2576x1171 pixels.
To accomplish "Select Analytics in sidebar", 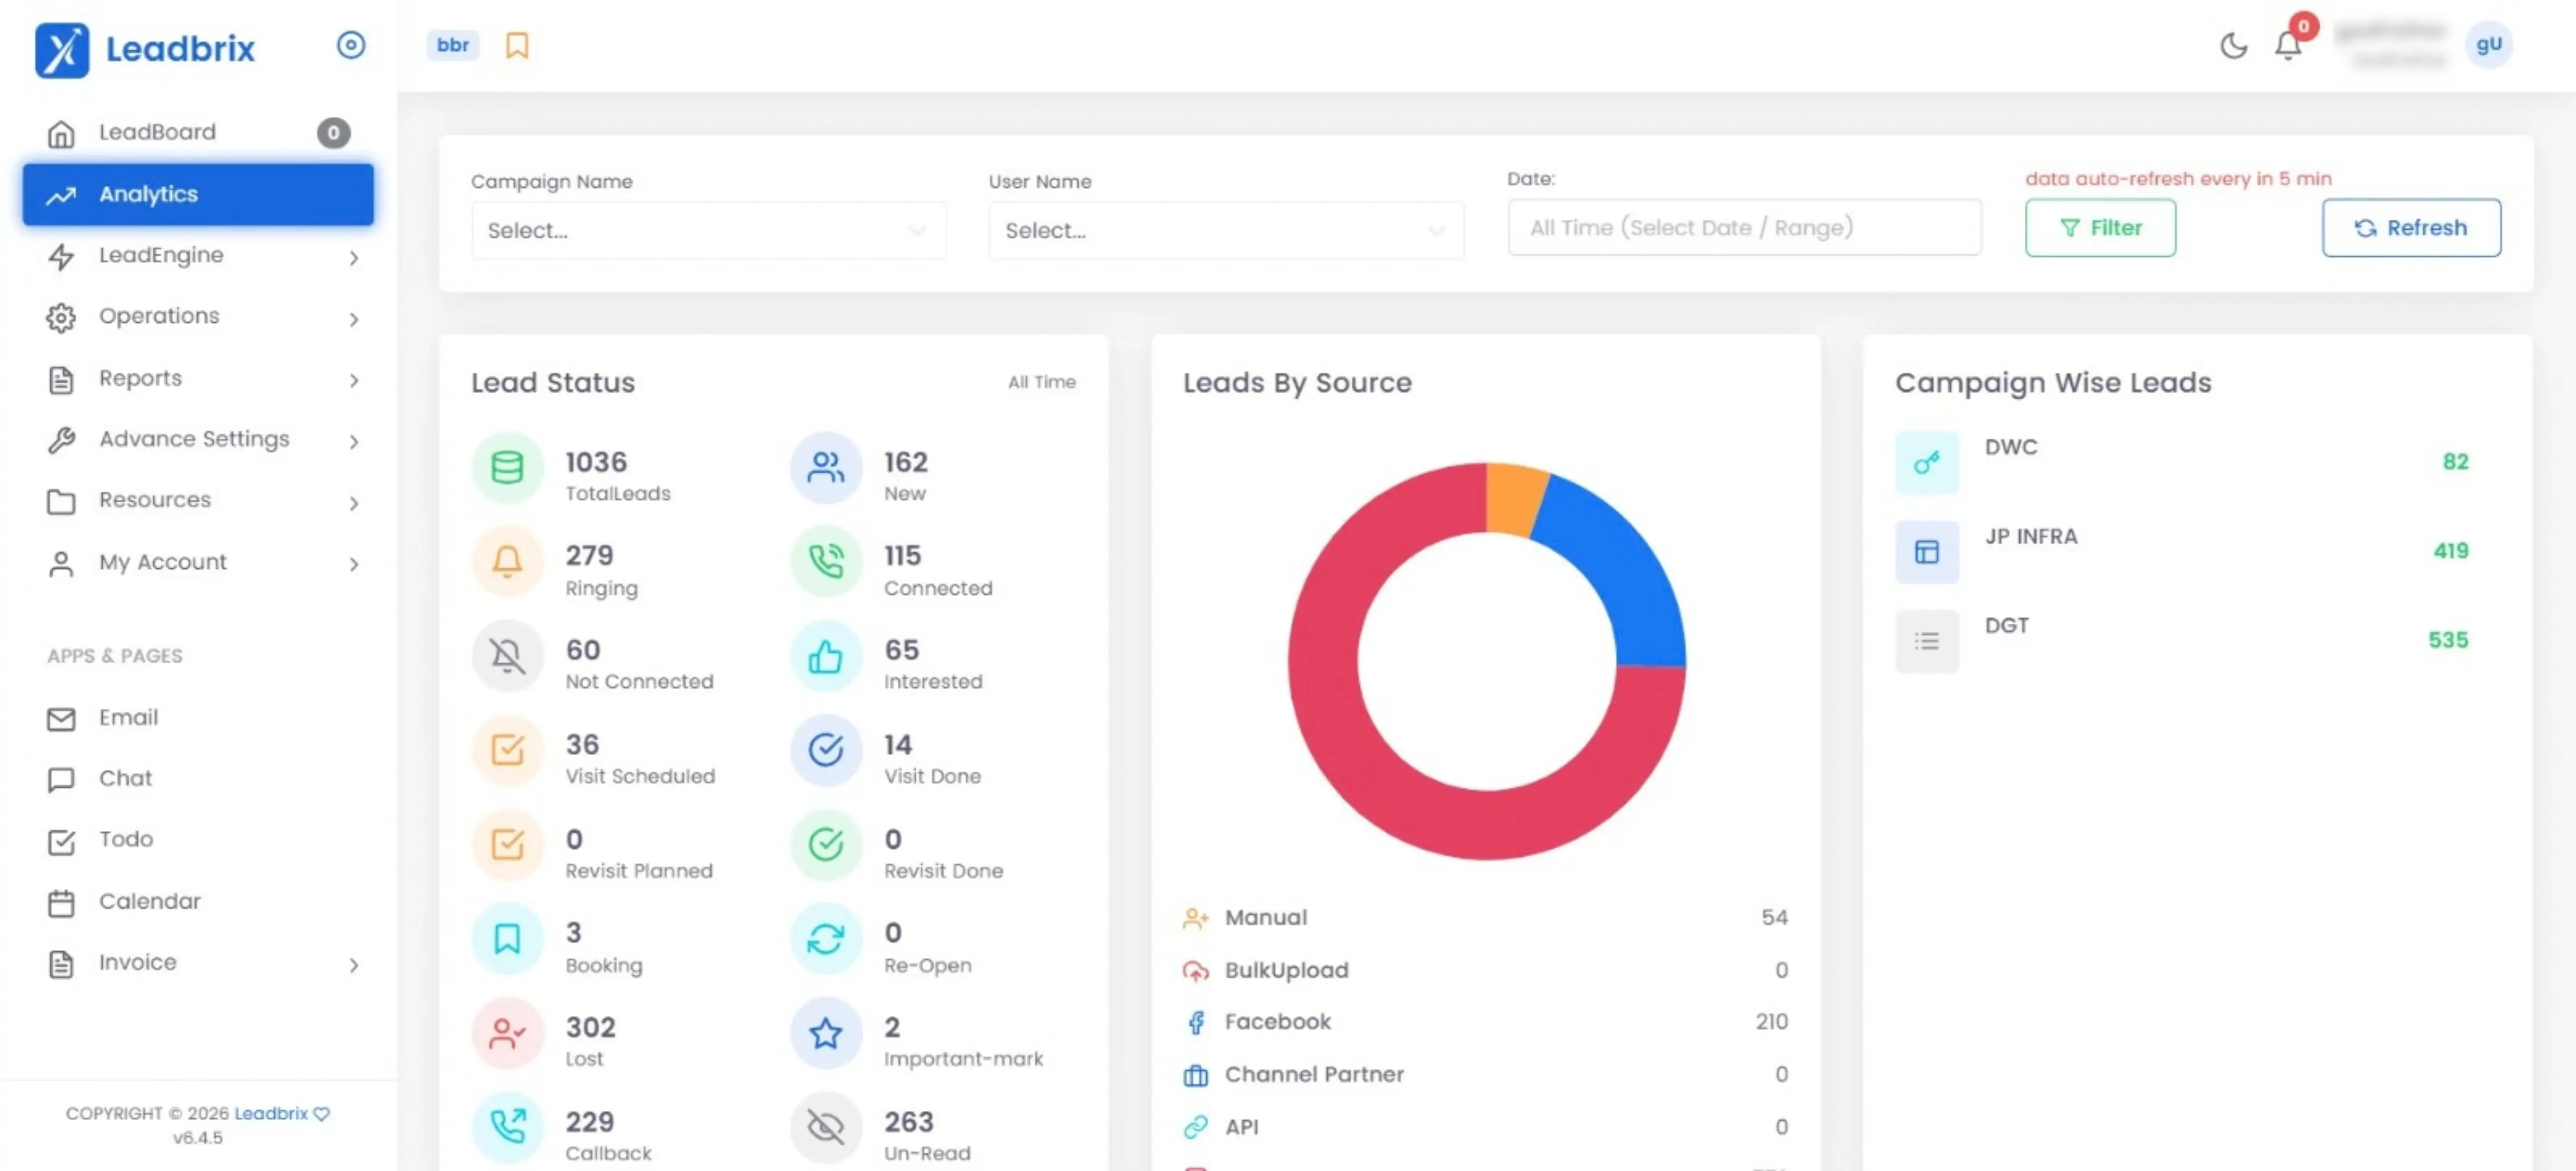I will click(x=198, y=195).
